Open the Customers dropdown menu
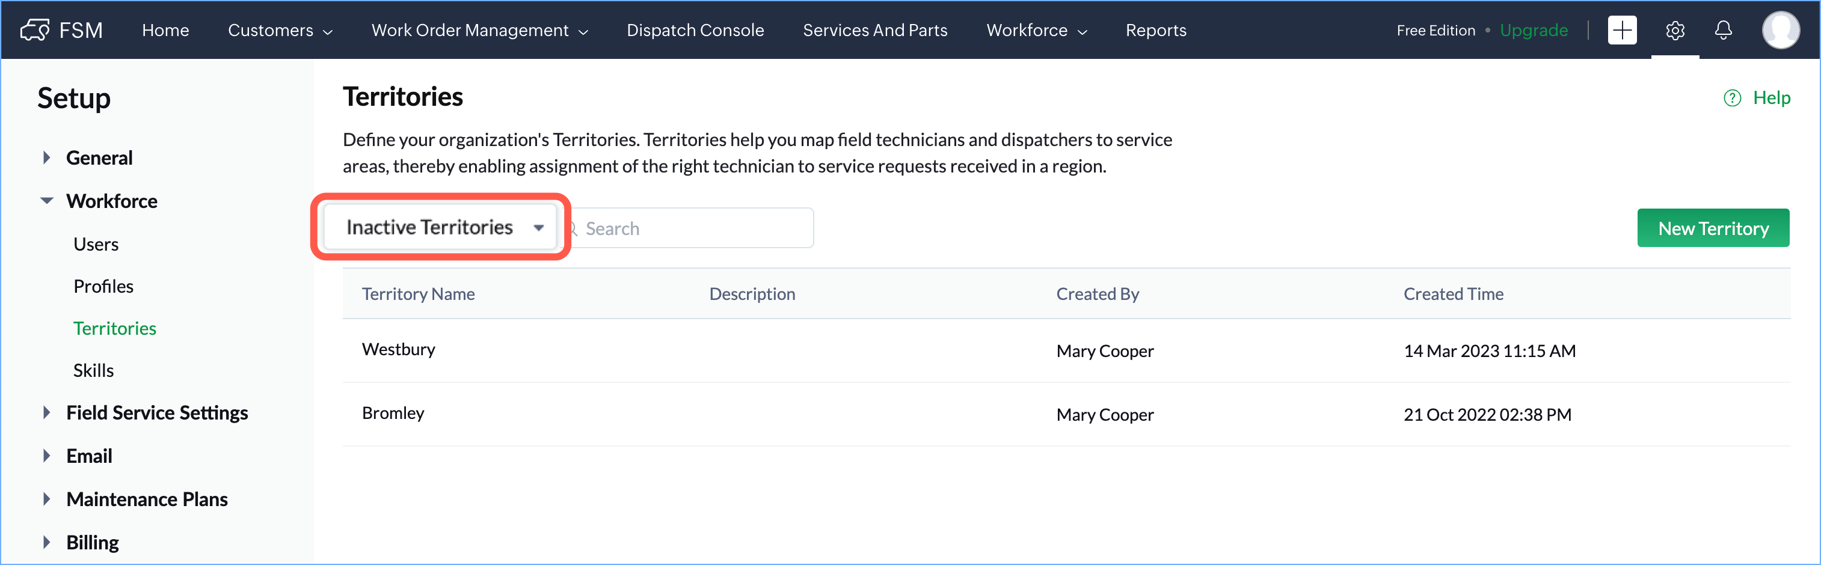The height and width of the screenshot is (565, 1821). [279, 31]
